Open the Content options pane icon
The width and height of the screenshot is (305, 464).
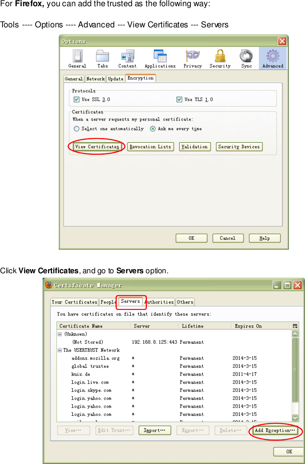pos(127,59)
